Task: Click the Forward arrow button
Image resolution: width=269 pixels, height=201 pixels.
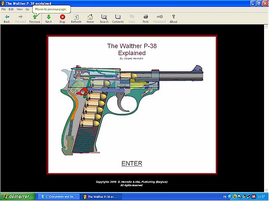Action: point(21,19)
